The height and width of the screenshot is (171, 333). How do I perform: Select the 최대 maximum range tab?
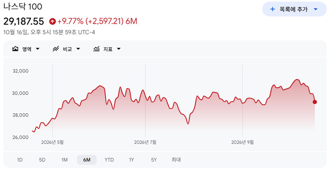coord(176,160)
